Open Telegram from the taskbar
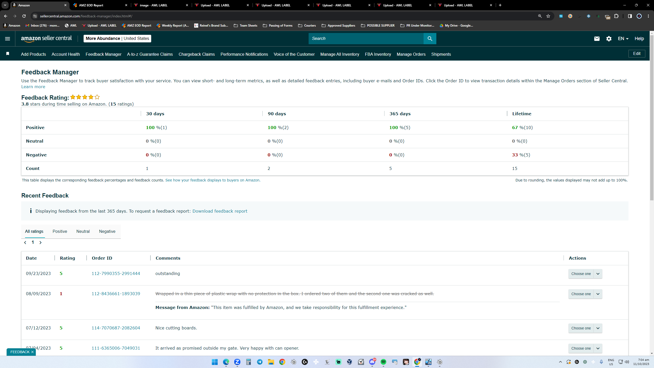 pos(260,362)
